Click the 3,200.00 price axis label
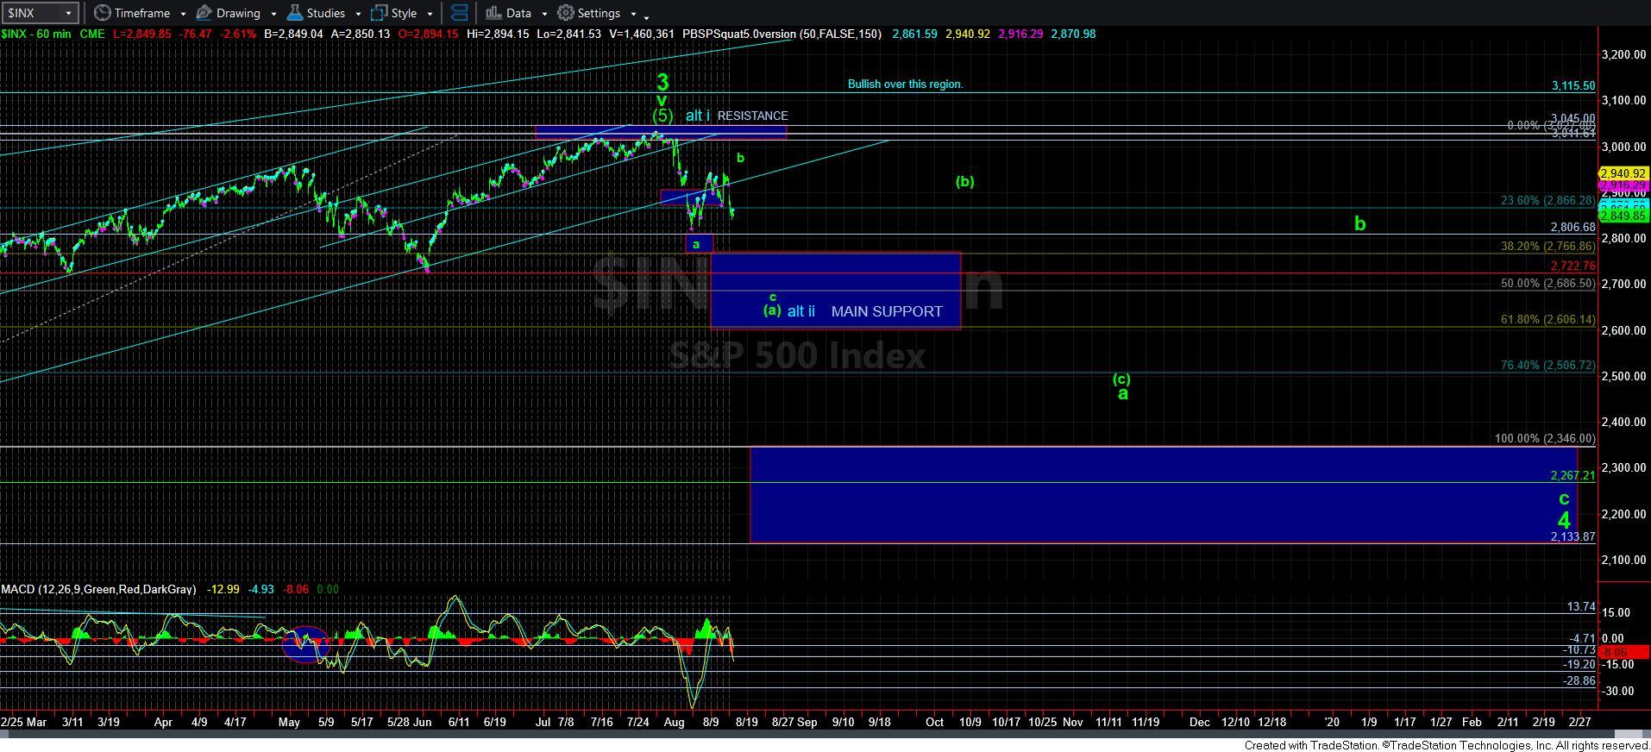The width and height of the screenshot is (1651, 752). 1623,54
